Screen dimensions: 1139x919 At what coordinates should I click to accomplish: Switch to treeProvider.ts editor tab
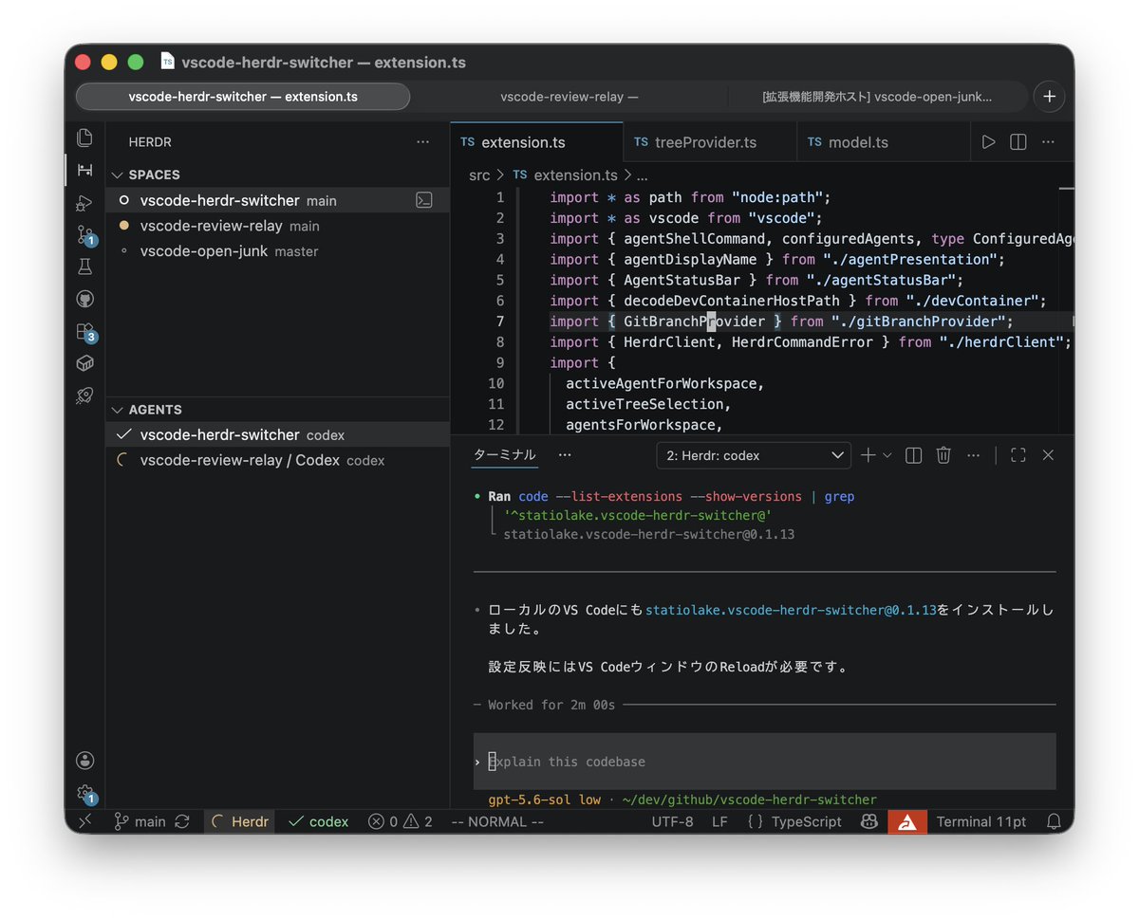(x=710, y=142)
